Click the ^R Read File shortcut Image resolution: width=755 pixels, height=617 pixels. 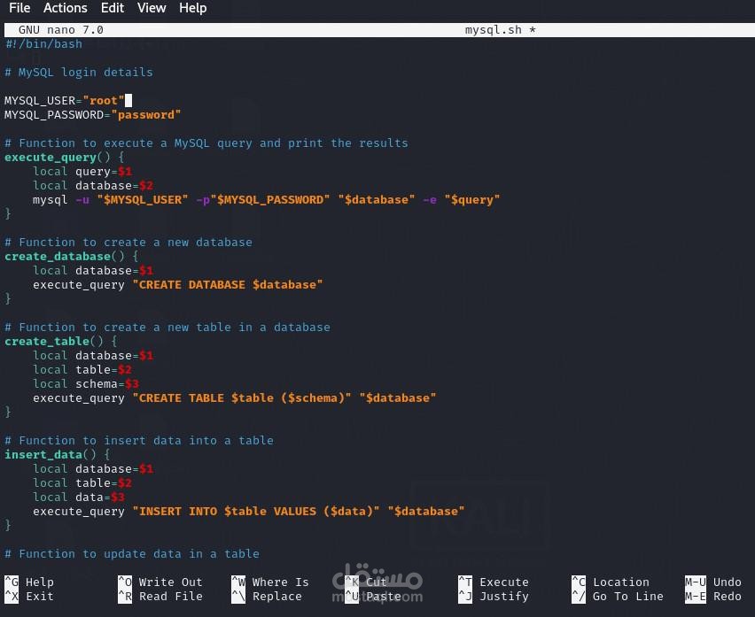[160, 597]
